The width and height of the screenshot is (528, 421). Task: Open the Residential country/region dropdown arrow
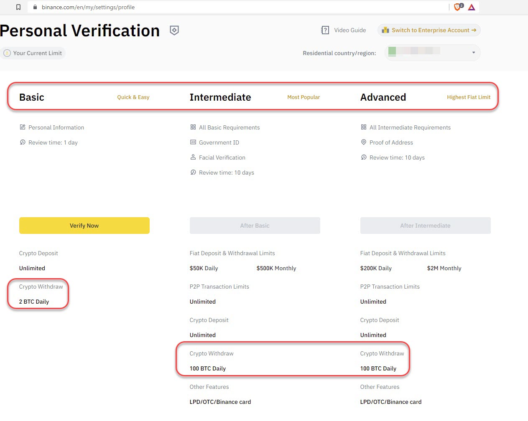pos(474,53)
